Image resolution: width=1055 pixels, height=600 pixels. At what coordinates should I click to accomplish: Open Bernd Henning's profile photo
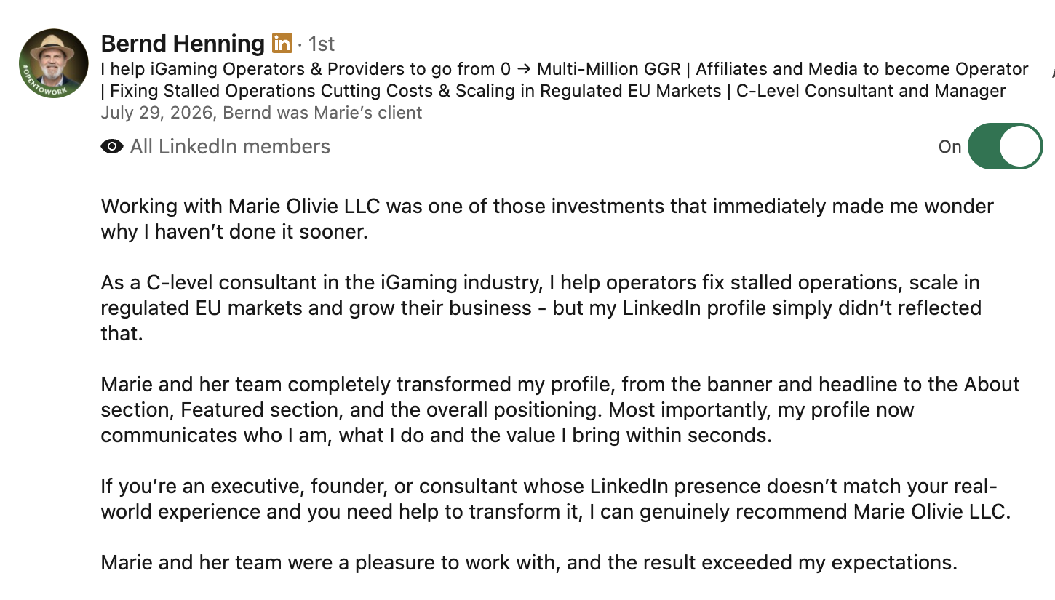(55, 64)
